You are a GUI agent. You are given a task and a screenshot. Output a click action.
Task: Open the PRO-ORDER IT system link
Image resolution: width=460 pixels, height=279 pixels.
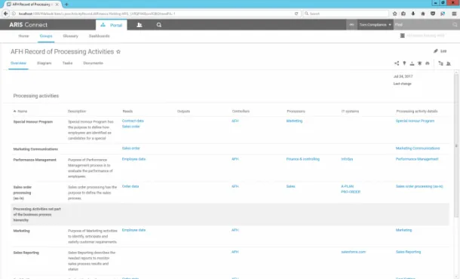point(351,192)
